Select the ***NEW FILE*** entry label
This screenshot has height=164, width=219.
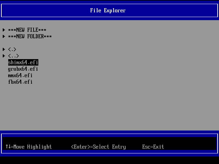(27, 30)
